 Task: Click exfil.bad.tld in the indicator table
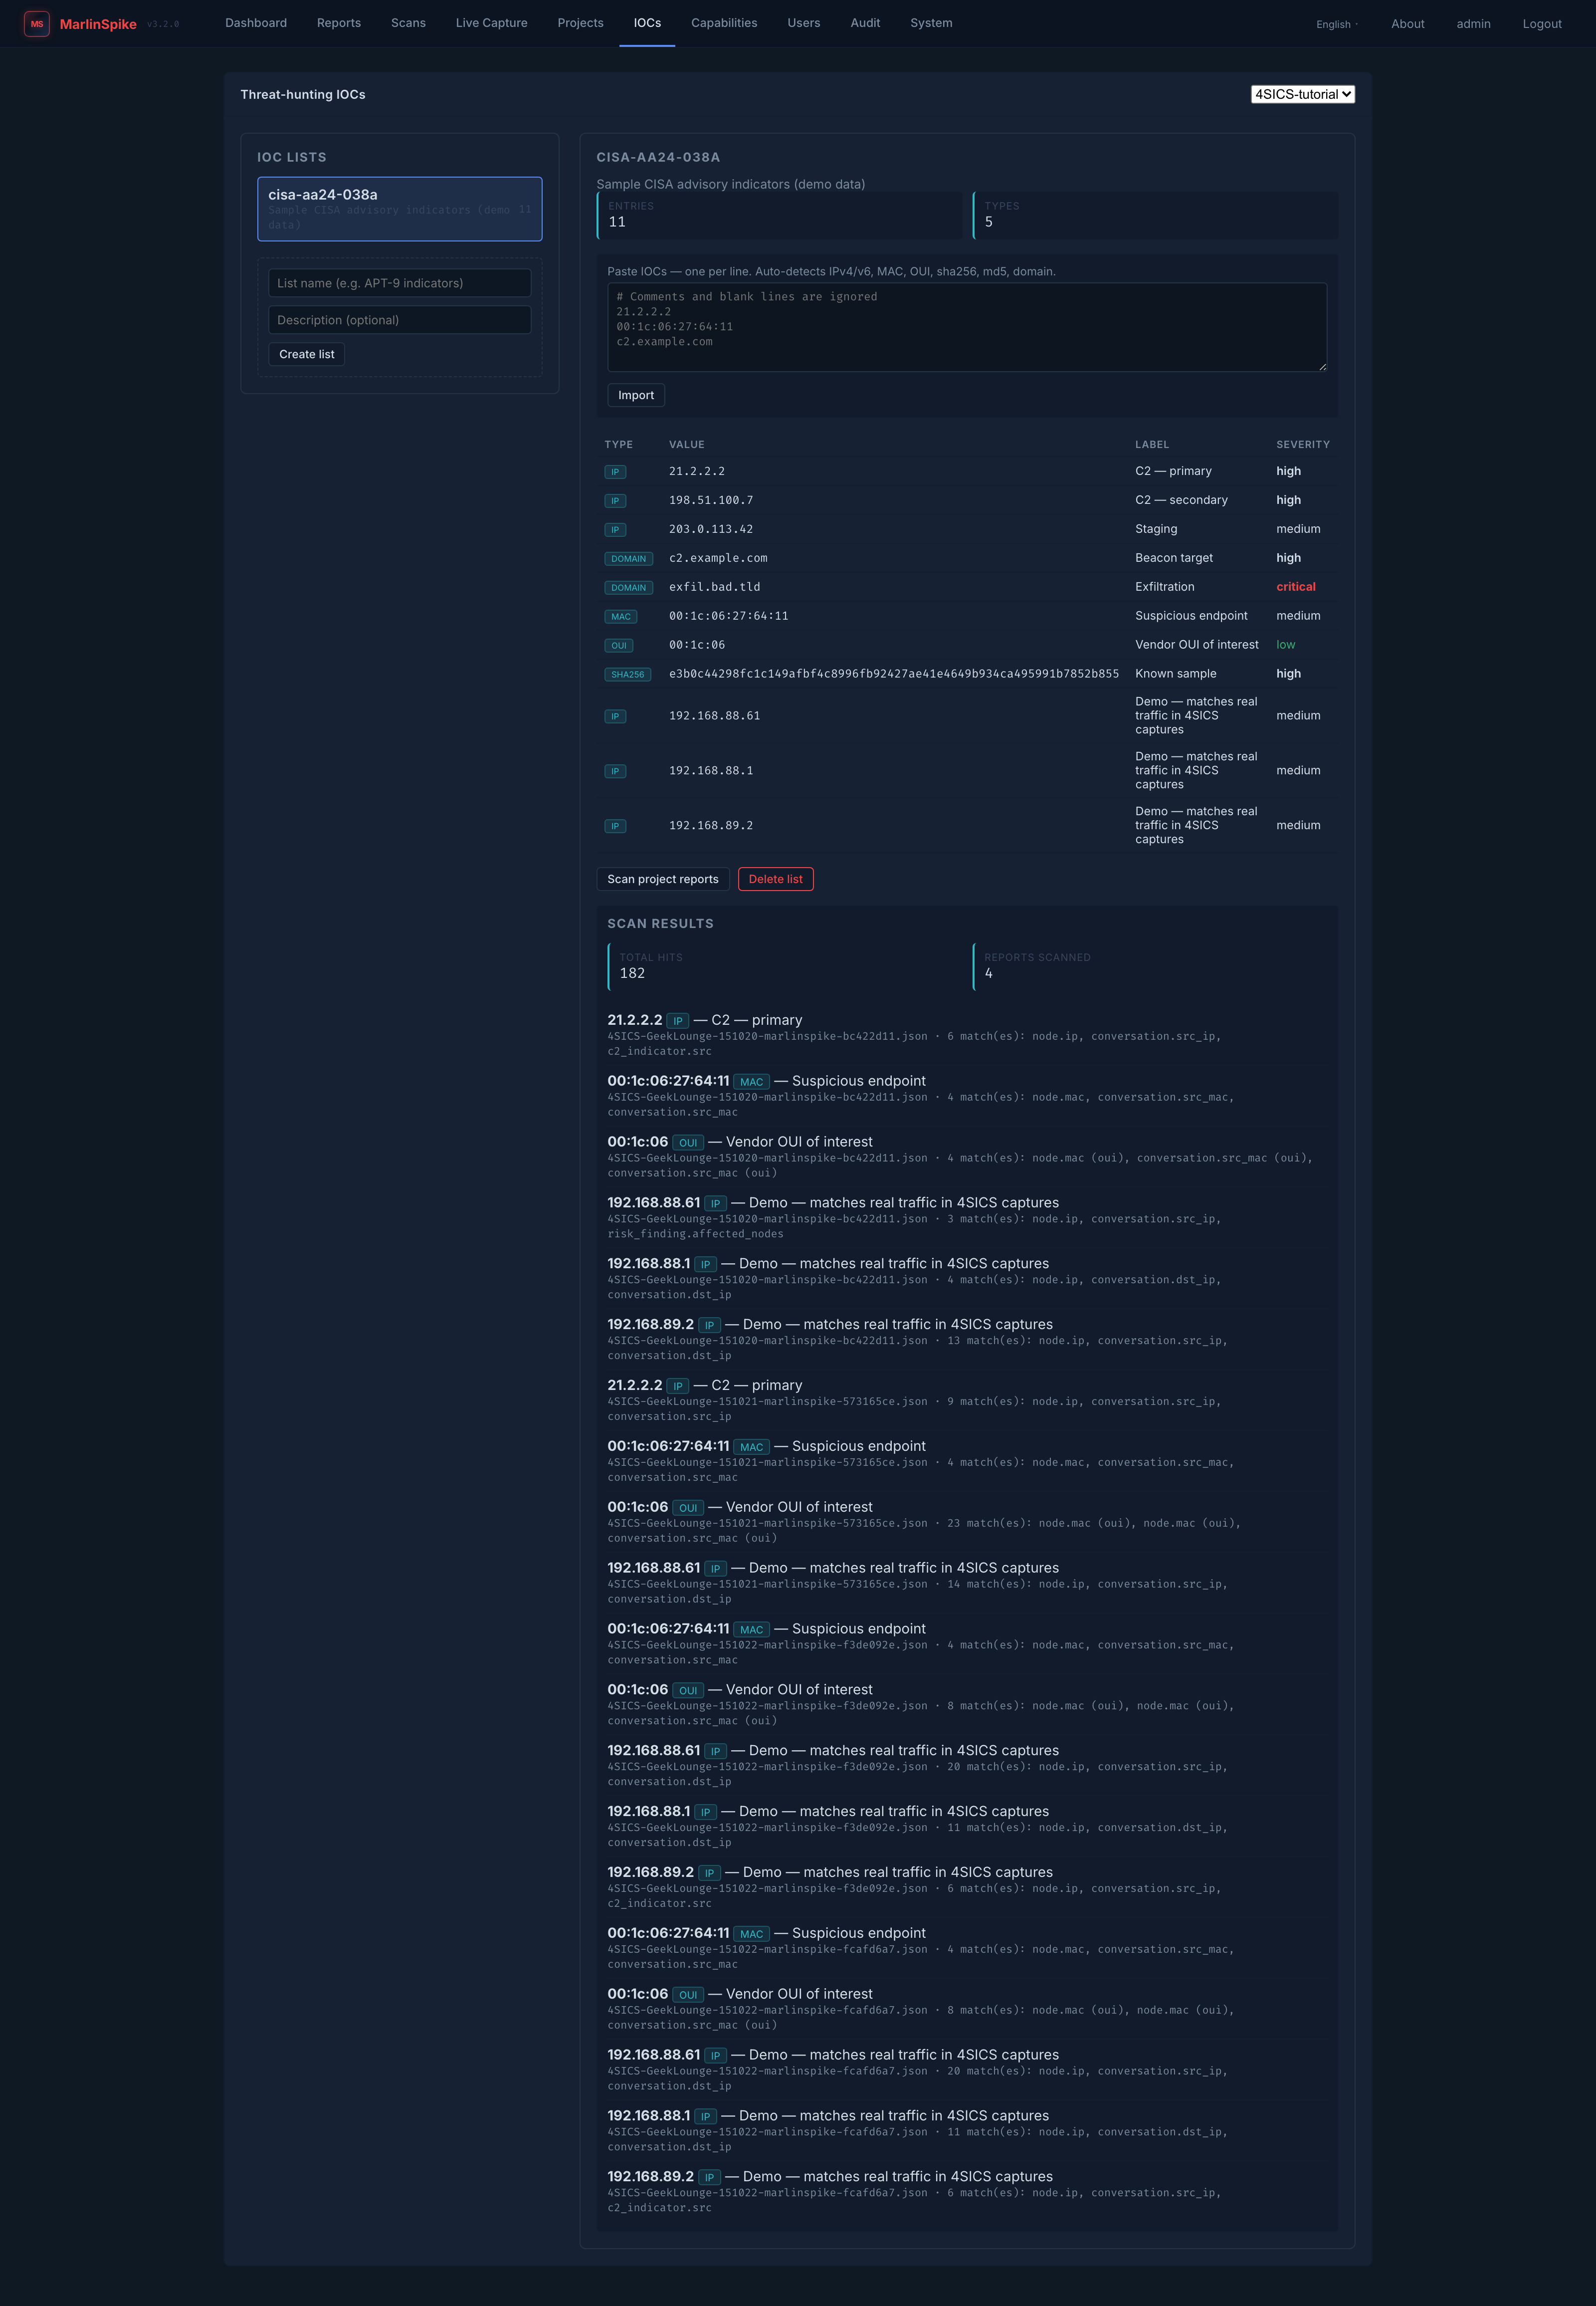click(x=715, y=587)
